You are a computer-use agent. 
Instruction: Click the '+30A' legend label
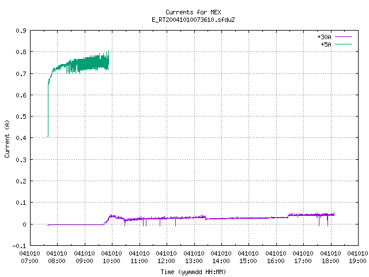click(x=324, y=37)
